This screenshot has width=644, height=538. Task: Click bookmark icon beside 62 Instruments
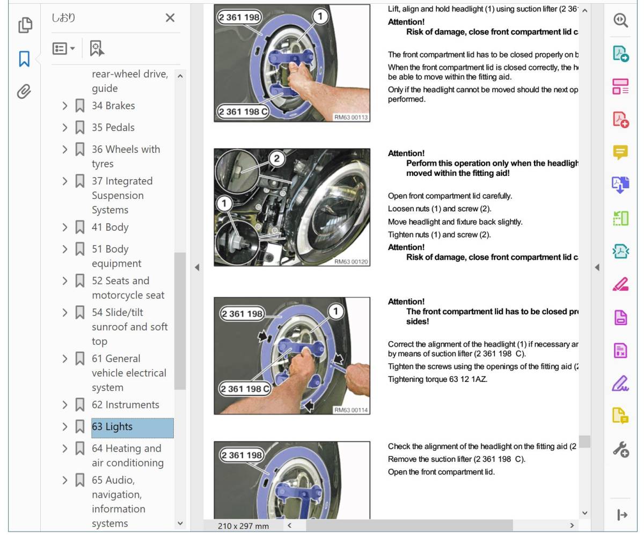click(x=80, y=405)
